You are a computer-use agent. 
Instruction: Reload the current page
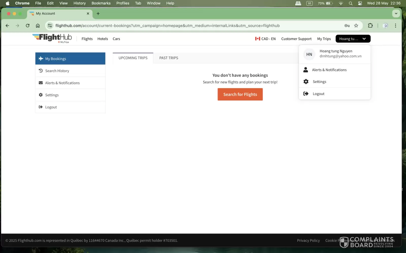[28, 26]
